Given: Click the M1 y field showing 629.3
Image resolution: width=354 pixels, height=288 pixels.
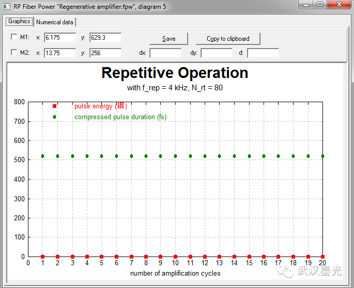Looking at the screenshot, I should click(105, 38).
